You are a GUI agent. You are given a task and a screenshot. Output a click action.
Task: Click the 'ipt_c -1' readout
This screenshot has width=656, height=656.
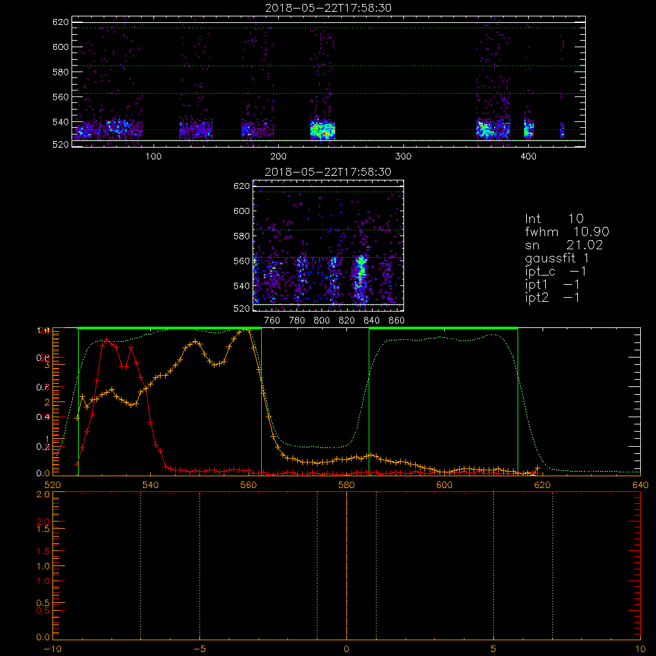coord(556,272)
